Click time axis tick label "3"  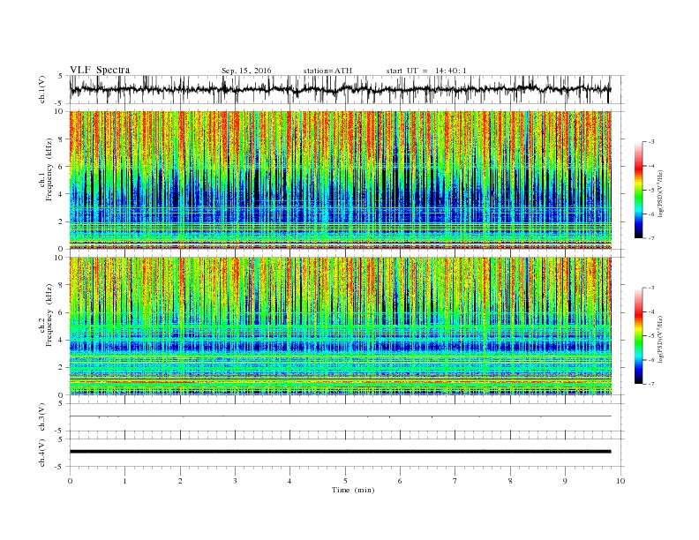tap(235, 481)
